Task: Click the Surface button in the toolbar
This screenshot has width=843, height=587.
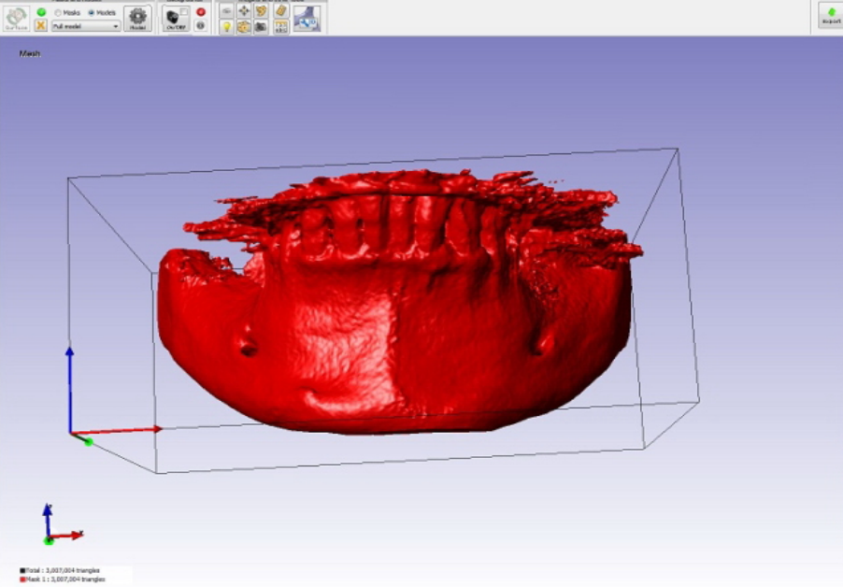Action: [x=17, y=19]
